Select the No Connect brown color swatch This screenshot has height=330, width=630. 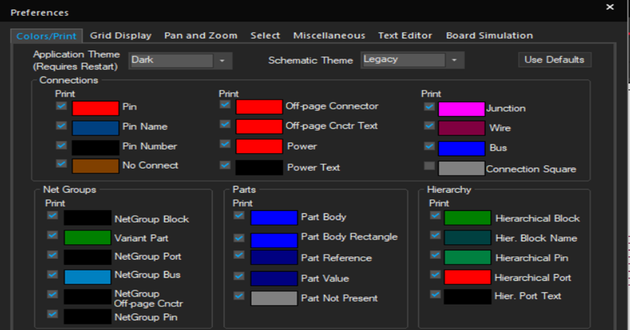(96, 165)
